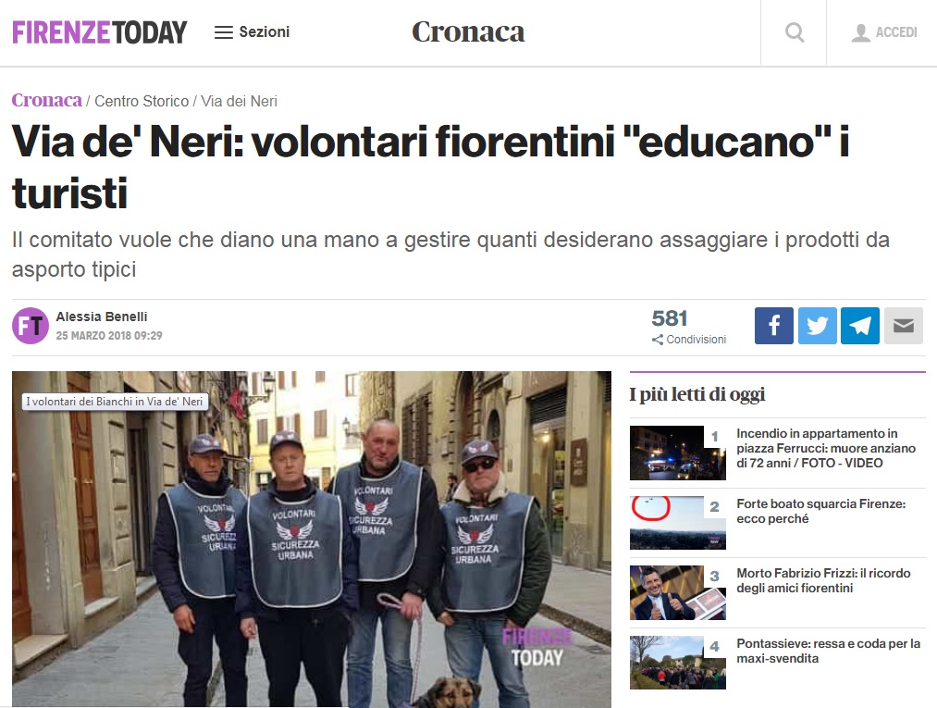Viewport: 937px width, 708px height.
Task: Open the Cronaca section heading
Action: tap(468, 31)
